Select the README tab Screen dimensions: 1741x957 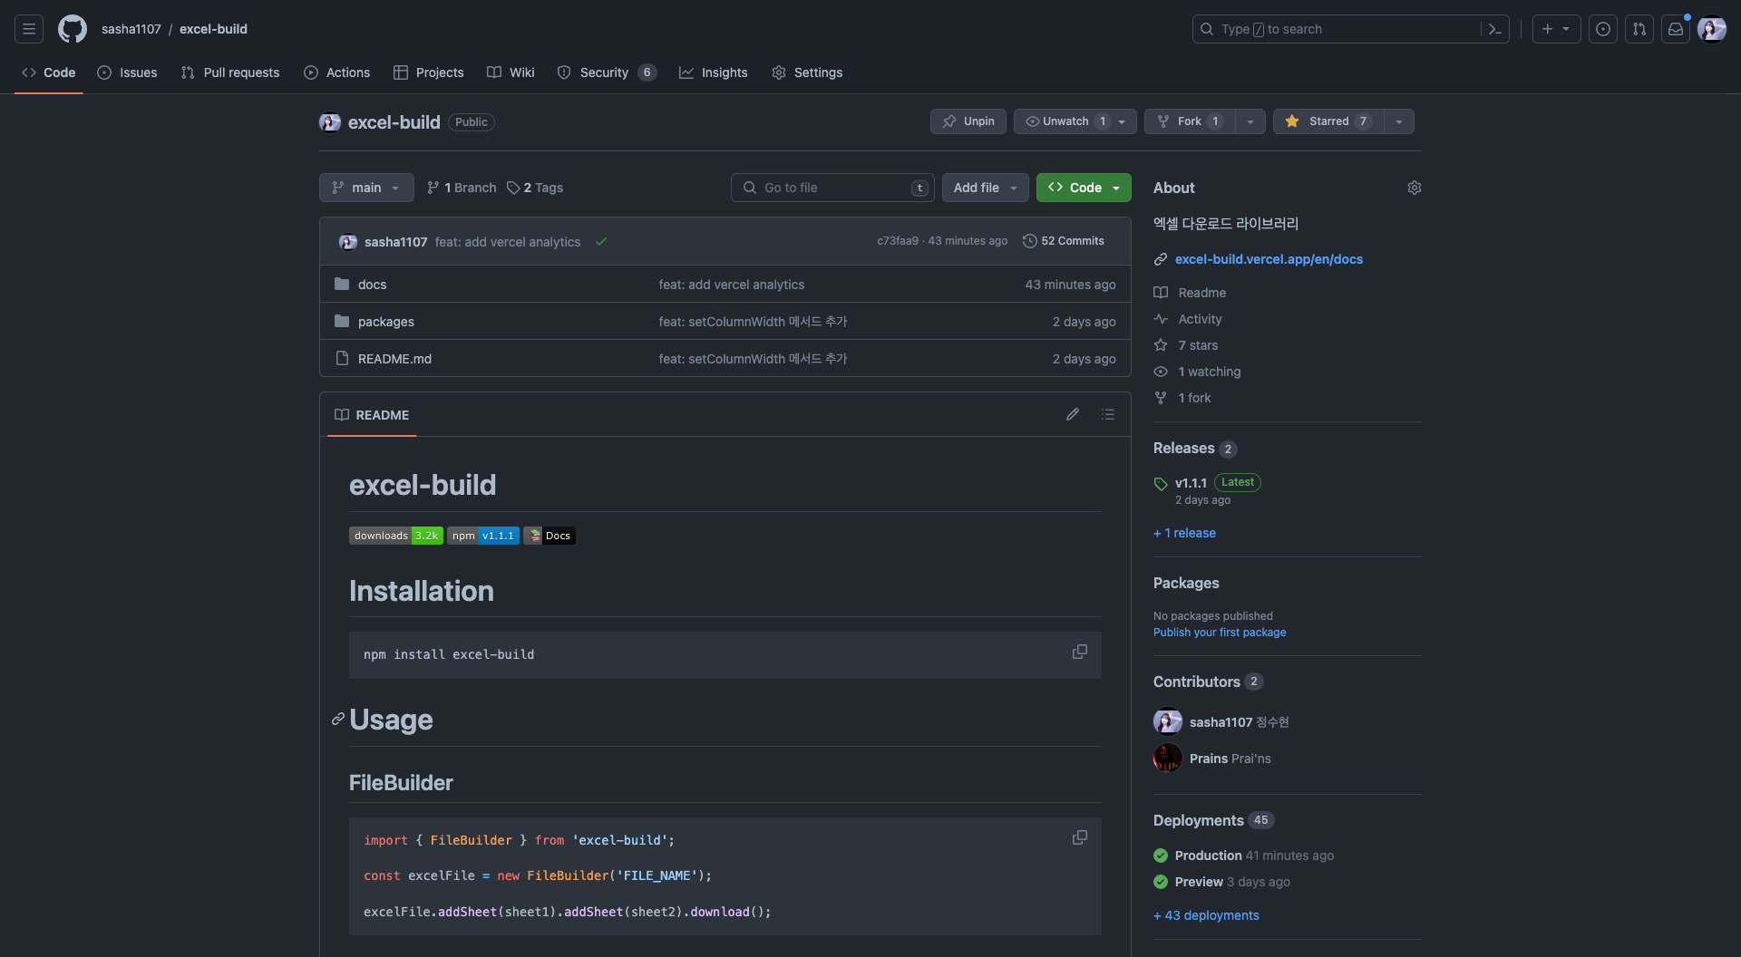coord(372,415)
